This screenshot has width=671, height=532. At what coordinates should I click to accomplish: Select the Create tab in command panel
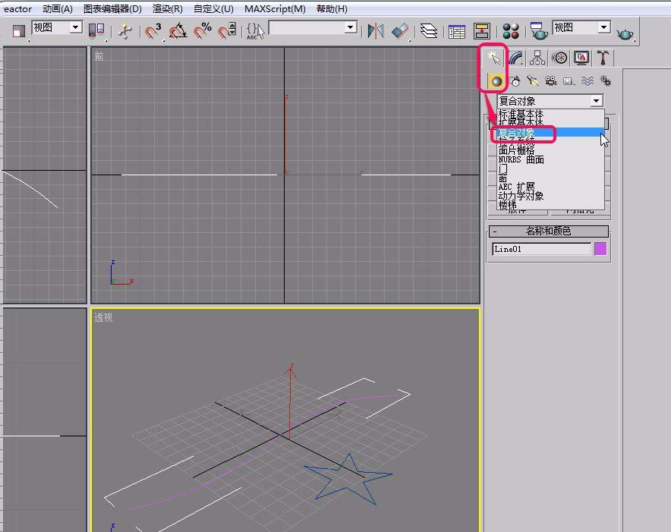tap(494, 58)
